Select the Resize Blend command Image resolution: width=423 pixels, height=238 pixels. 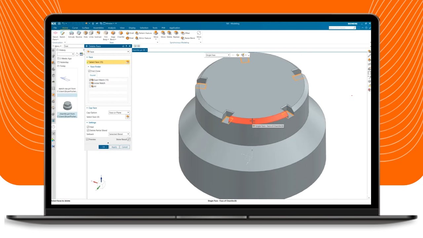pyautogui.click(x=188, y=38)
